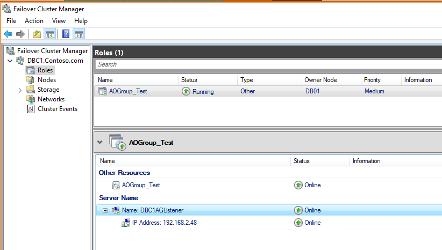Open Help with the question mark icon
442x250 pixels.
click(x=66, y=34)
